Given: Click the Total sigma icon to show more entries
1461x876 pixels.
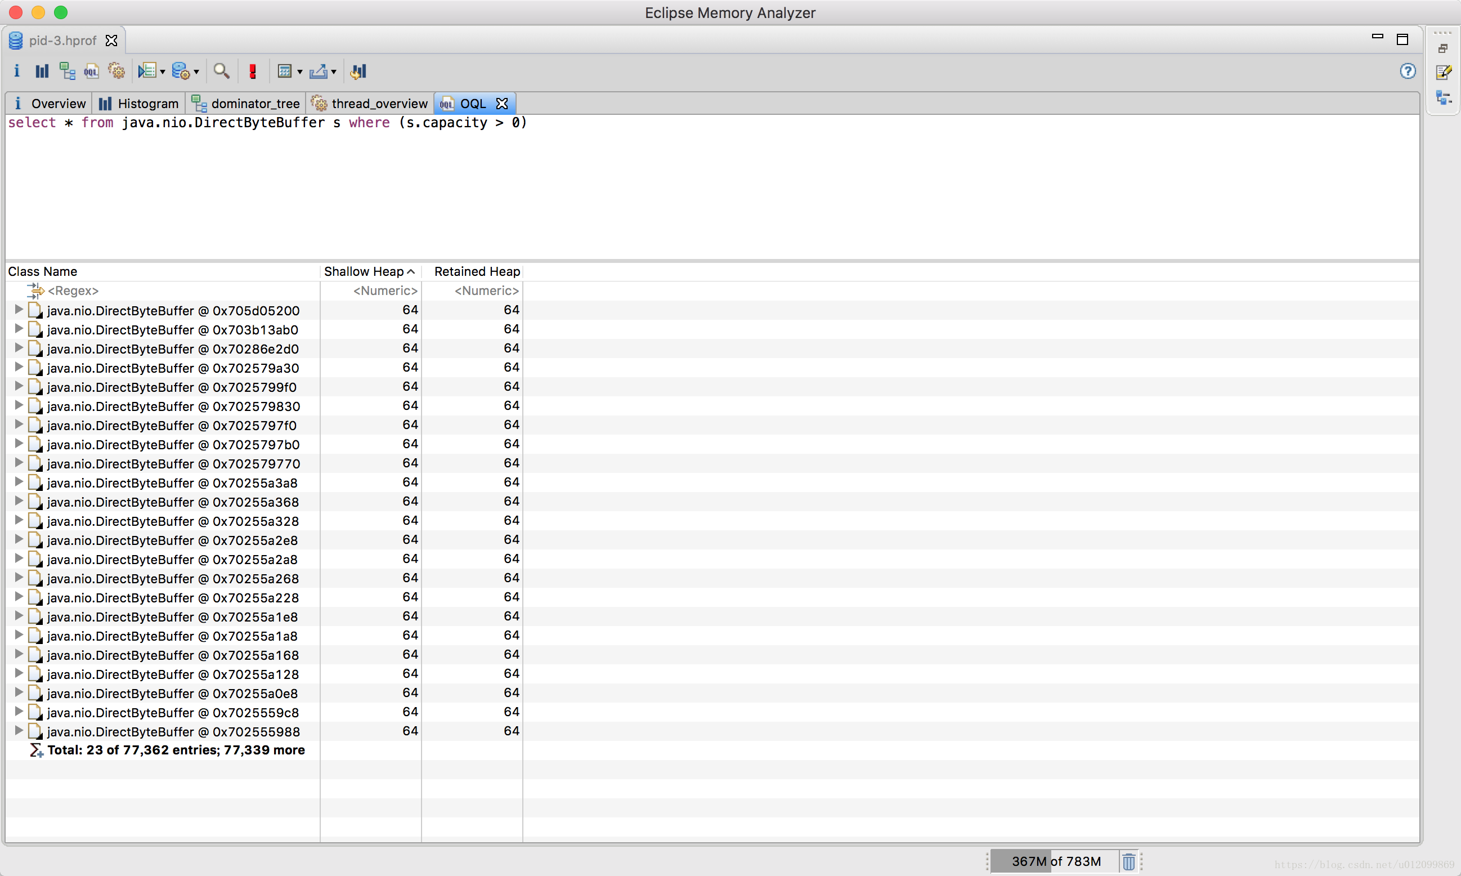Looking at the screenshot, I should point(36,750).
